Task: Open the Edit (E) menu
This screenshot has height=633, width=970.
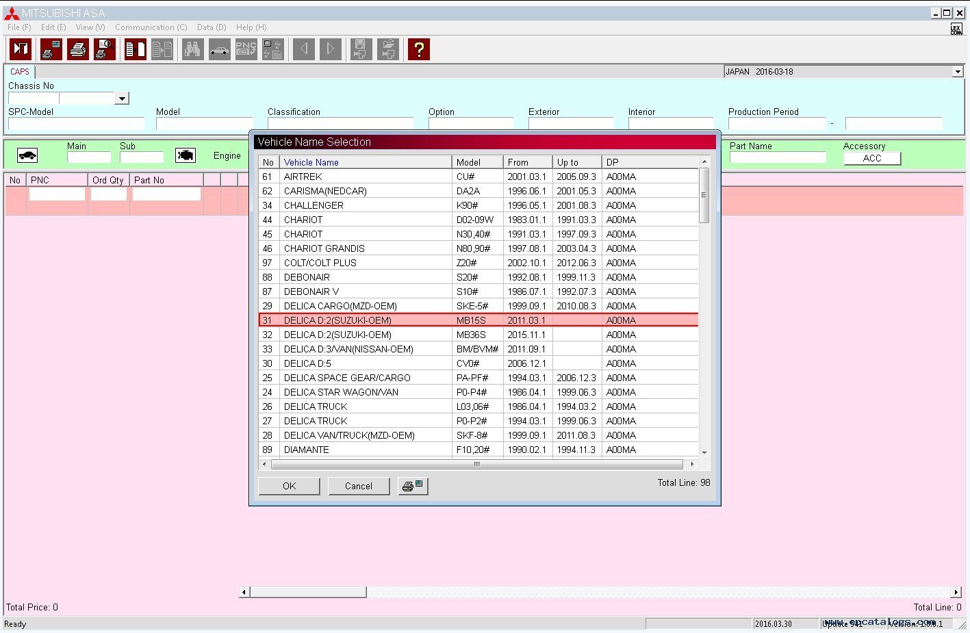Action: point(53,27)
